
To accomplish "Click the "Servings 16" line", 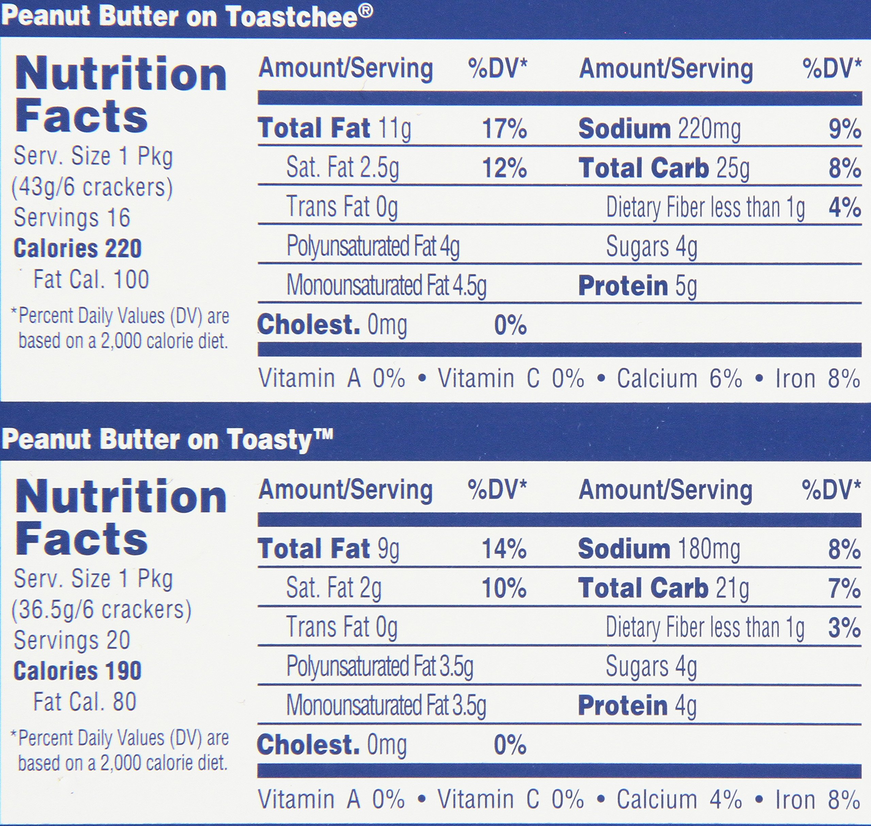I will [x=72, y=217].
